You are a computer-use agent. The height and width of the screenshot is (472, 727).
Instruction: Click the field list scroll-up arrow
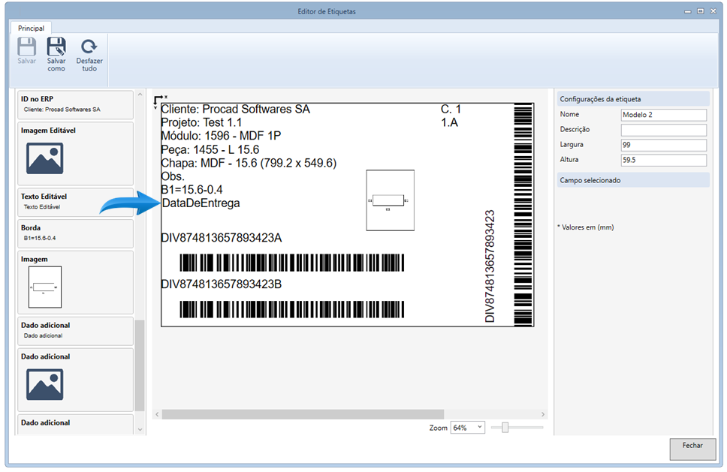pyautogui.click(x=140, y=95)
